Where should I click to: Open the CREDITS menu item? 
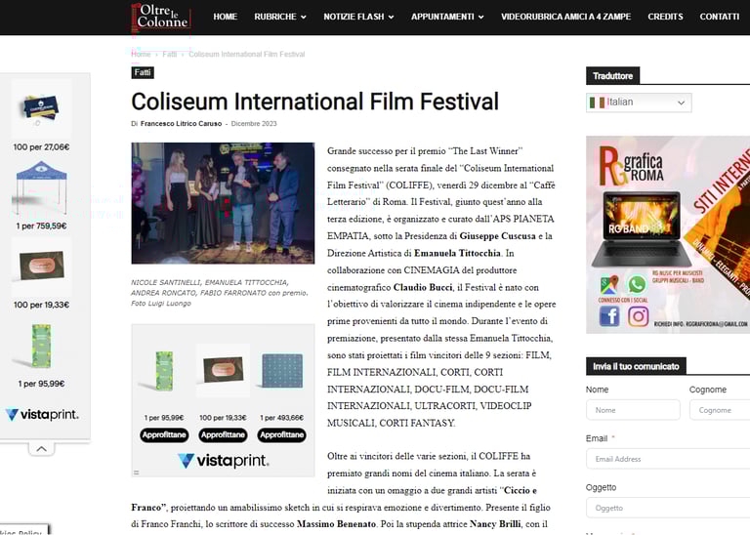pyautogui.click(x=665, y=17)
